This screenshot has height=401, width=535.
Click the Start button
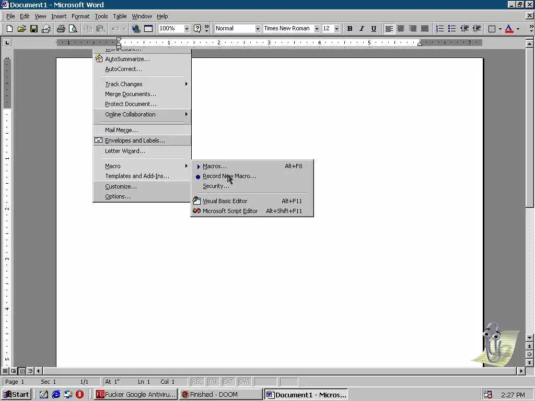(x=16, y=395)
